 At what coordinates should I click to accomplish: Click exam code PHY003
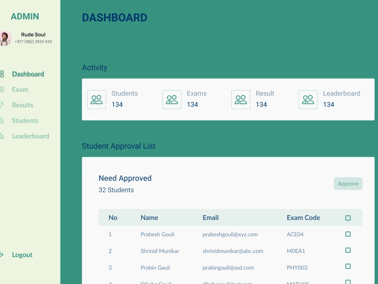click(297, 268)
